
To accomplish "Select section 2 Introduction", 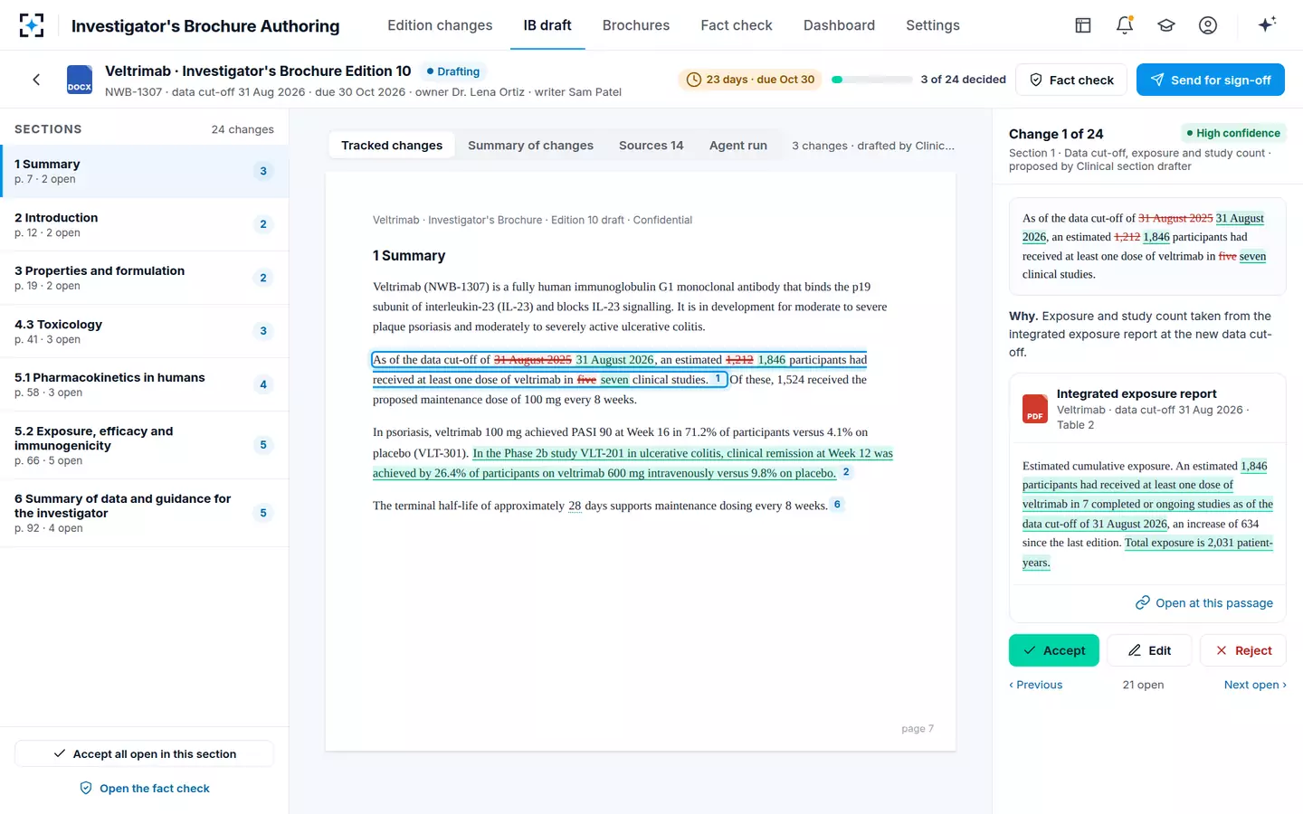I will (145, 224).
